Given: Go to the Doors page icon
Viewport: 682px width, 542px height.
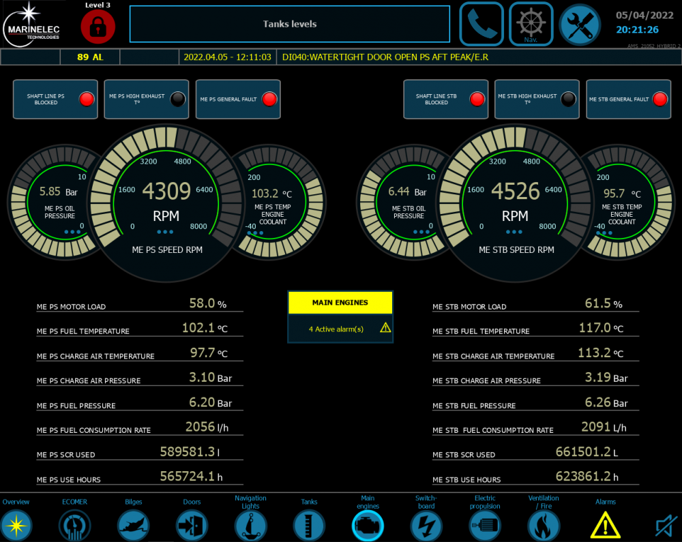Looking at the screenshot, I should 192,526.
